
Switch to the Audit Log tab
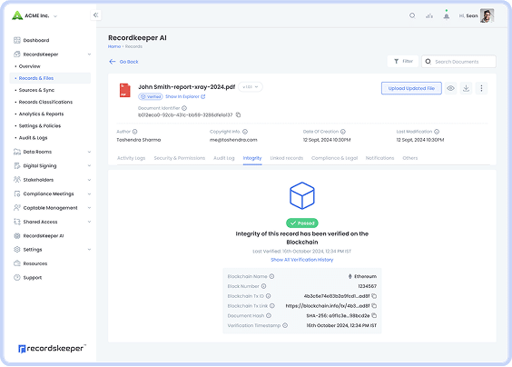click(x=224, y=158)
